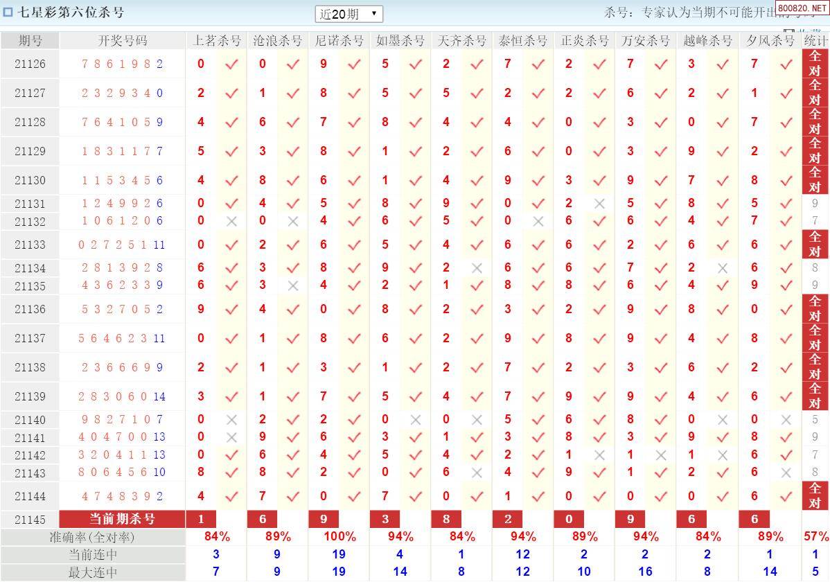Screen dimensions: 830x582
Task: Select the 万安杀号 column header
Action: pos(646,40)
